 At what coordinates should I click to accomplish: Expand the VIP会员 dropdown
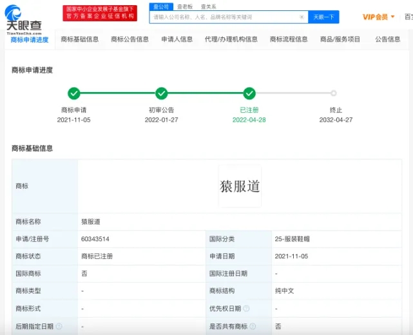(378, 17)
